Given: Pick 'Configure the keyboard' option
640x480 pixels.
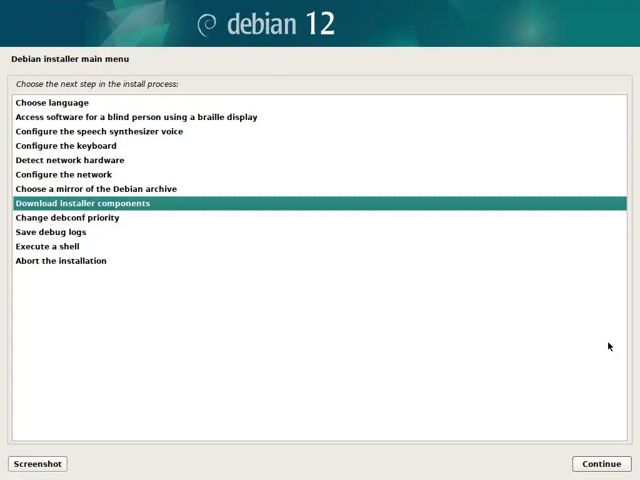Looking at the screenshot, I should [x=319, y=146].
